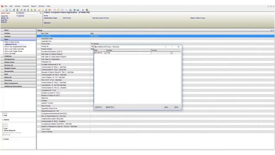Click the Country column header in the dialog

pyautogui.click(x=166, y=50)
